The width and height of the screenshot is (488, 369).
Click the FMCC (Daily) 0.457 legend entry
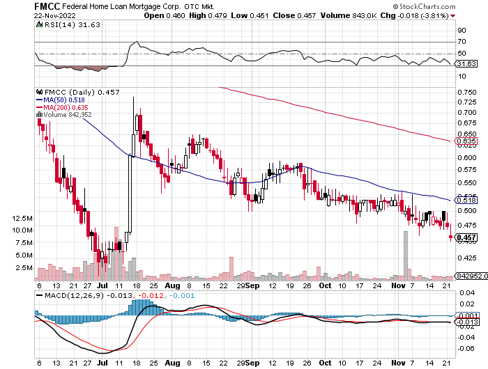[82, 92]
